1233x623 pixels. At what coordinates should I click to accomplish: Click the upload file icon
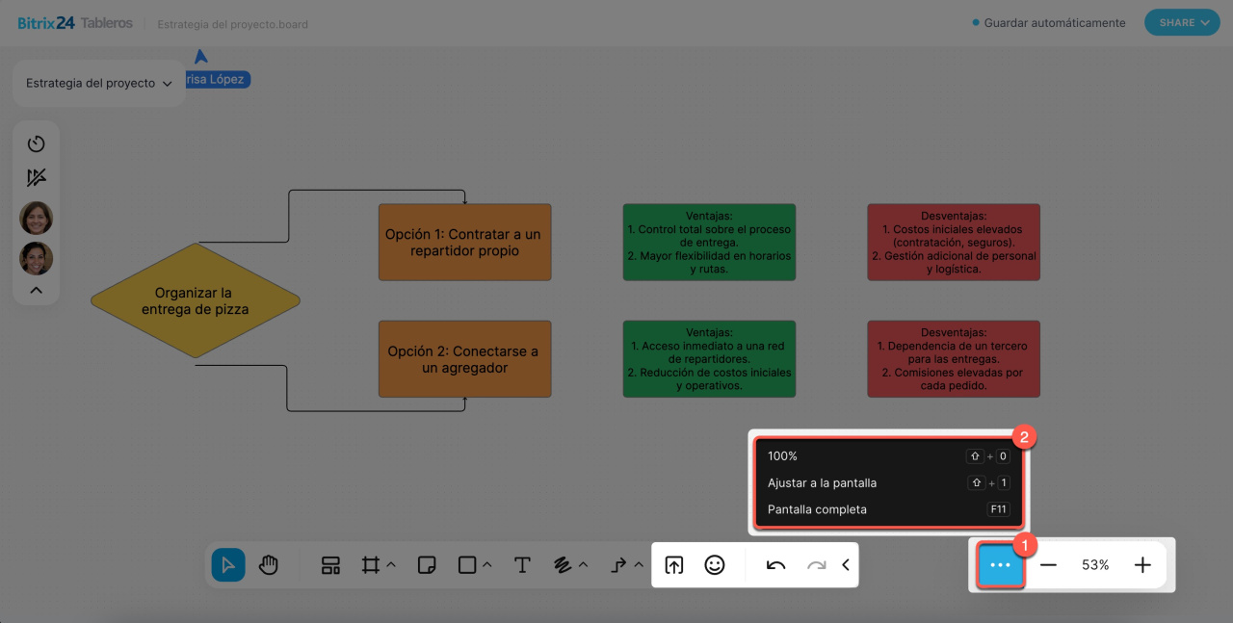674,565
